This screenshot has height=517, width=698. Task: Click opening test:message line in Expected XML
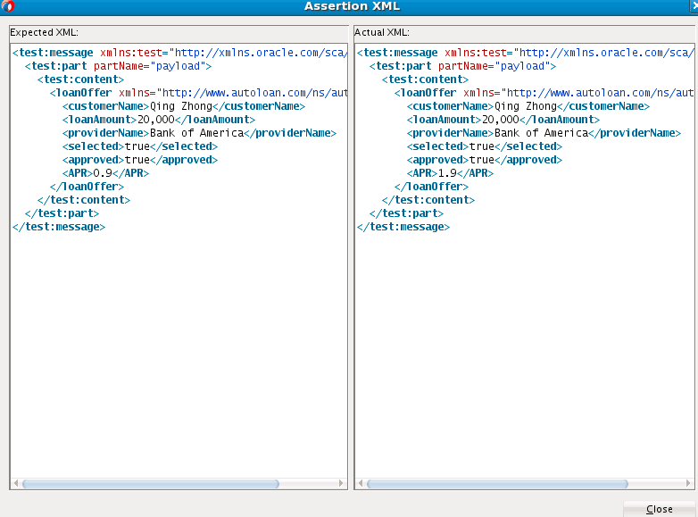(x=179, y=53)
